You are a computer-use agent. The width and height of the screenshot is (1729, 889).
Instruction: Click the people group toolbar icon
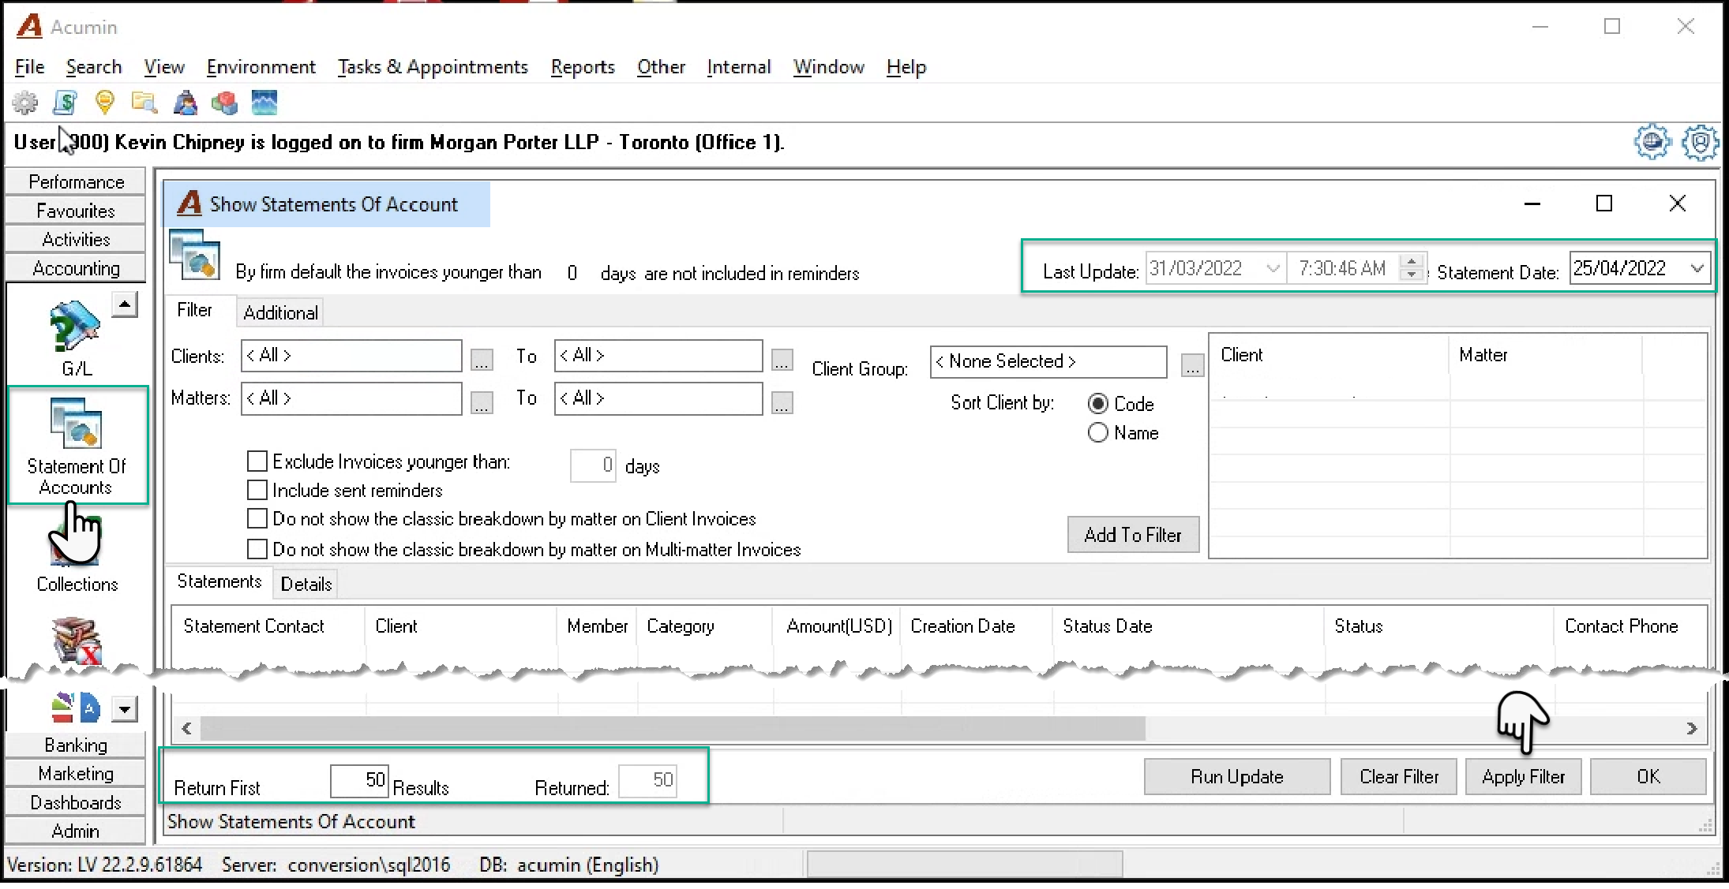(x=185, y=103)
